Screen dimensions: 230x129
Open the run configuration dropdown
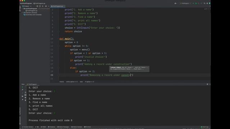coord(185,3)
